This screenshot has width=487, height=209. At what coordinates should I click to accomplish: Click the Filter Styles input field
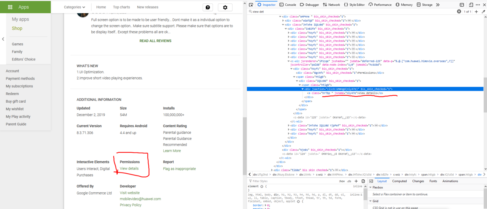[293, 181]
